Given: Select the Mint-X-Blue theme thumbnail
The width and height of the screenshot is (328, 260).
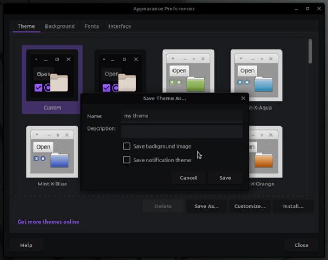Looking at the screenshot, I should click(53, 152).
